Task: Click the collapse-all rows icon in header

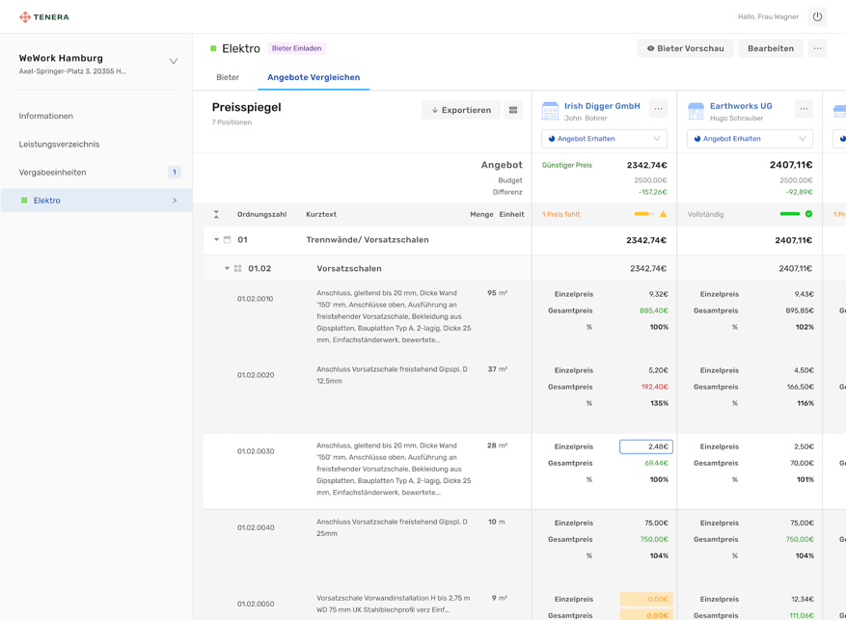Action: 216,214
